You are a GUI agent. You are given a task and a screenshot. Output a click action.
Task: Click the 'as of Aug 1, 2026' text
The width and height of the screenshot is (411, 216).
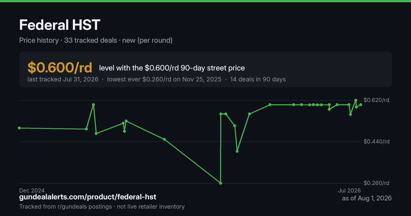click(x=367, y=198)
